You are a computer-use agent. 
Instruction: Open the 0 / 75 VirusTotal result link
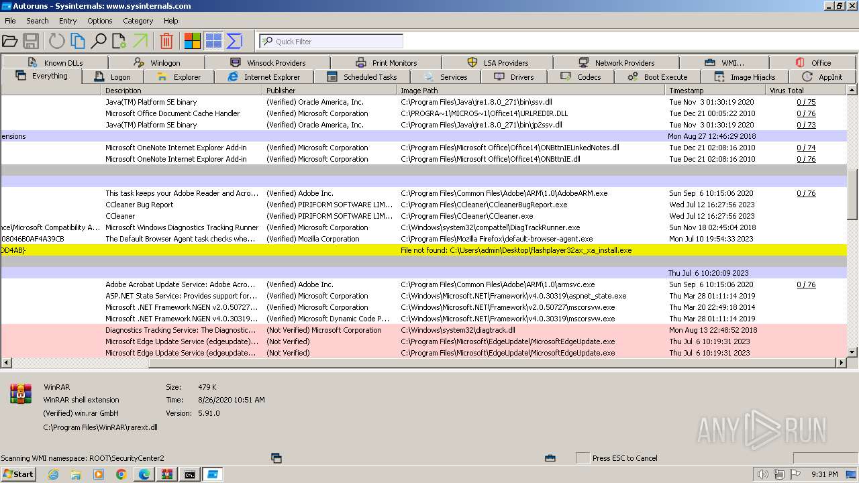tap(806, 102)
